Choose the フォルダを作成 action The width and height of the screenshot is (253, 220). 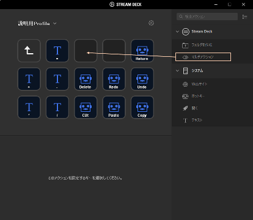(212, 45)
